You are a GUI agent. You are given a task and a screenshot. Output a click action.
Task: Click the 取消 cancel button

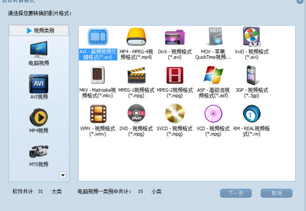coord(277,193)
